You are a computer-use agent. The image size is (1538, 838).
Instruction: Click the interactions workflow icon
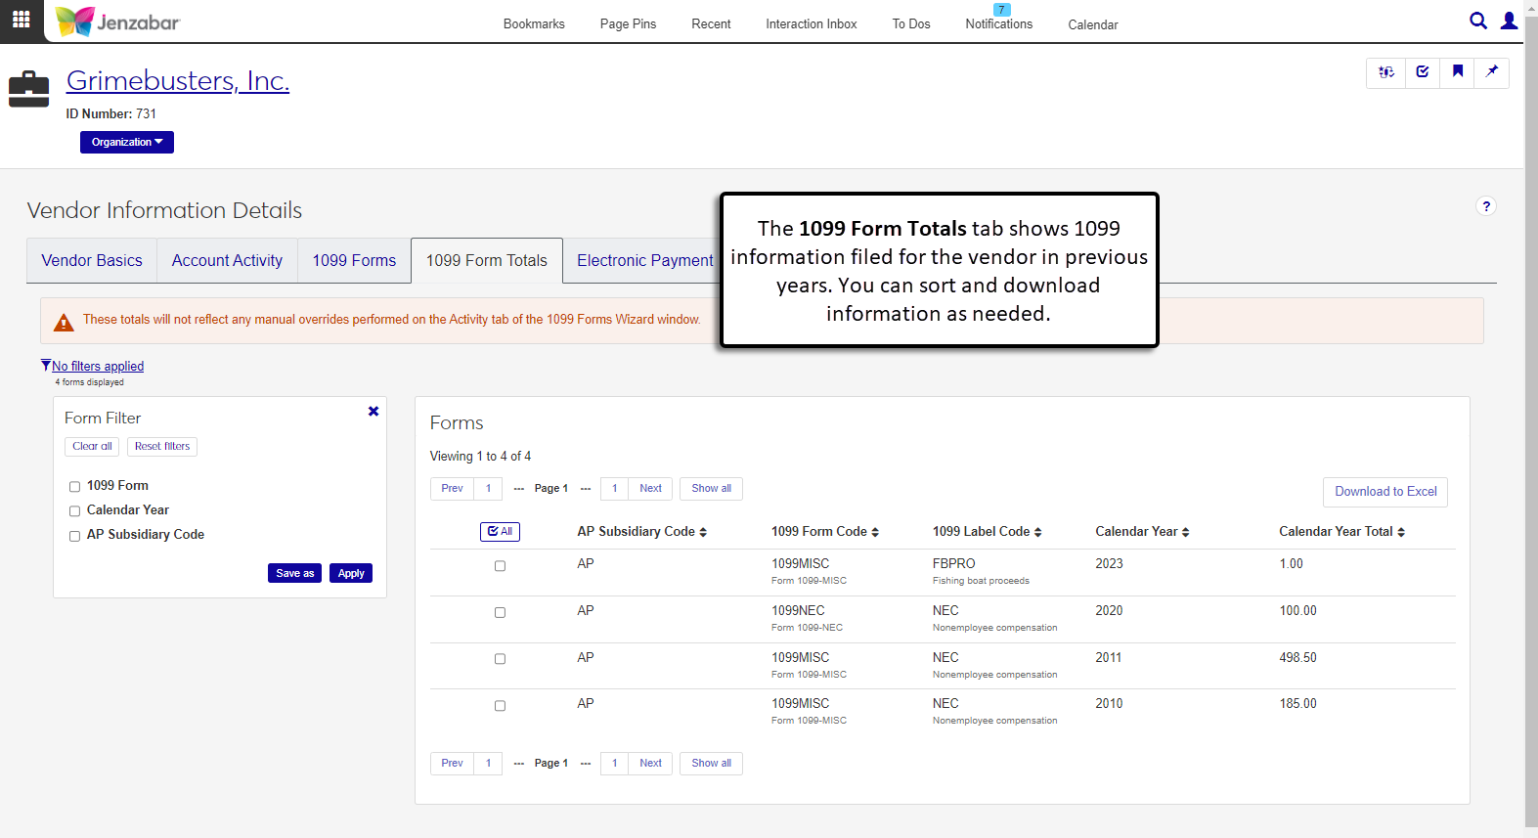1385,71
